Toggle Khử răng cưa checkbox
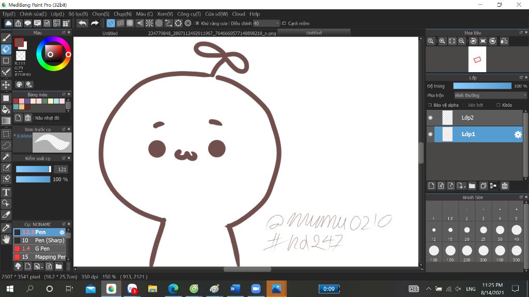This screenshot has width=529, height=297. click(197, 23)
